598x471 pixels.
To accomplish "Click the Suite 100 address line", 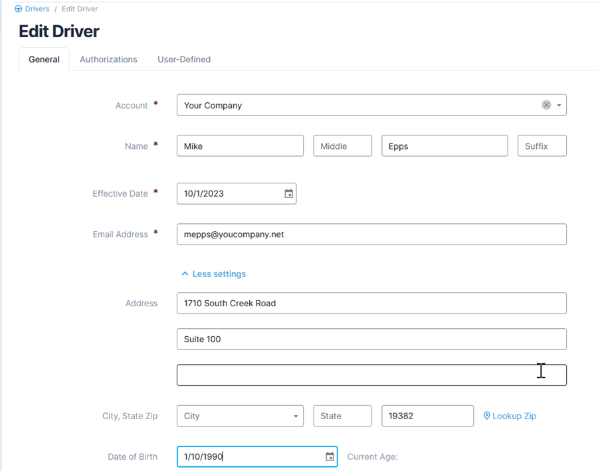I will (x=372, y=339).
